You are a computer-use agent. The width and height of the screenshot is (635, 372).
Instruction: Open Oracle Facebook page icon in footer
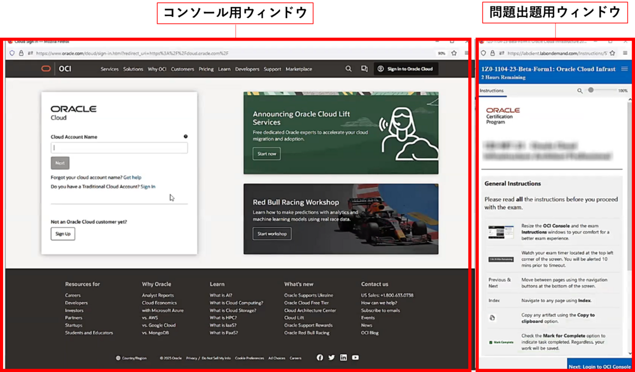pos(320,358)
